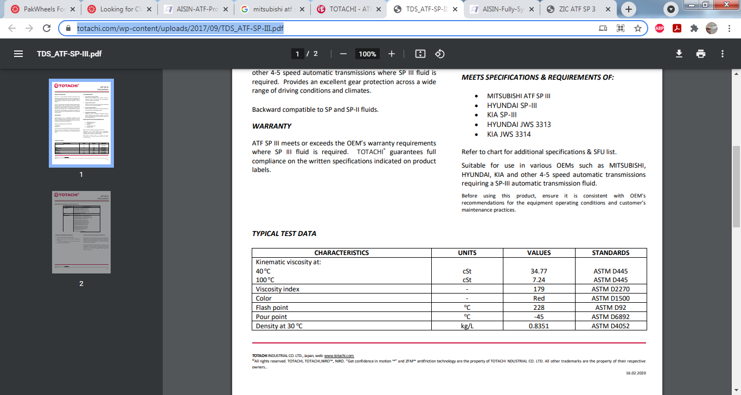Click the 'Flash point' row label
Image resolution: width=741 pixels, height=395 pixels.
[272, 308]
